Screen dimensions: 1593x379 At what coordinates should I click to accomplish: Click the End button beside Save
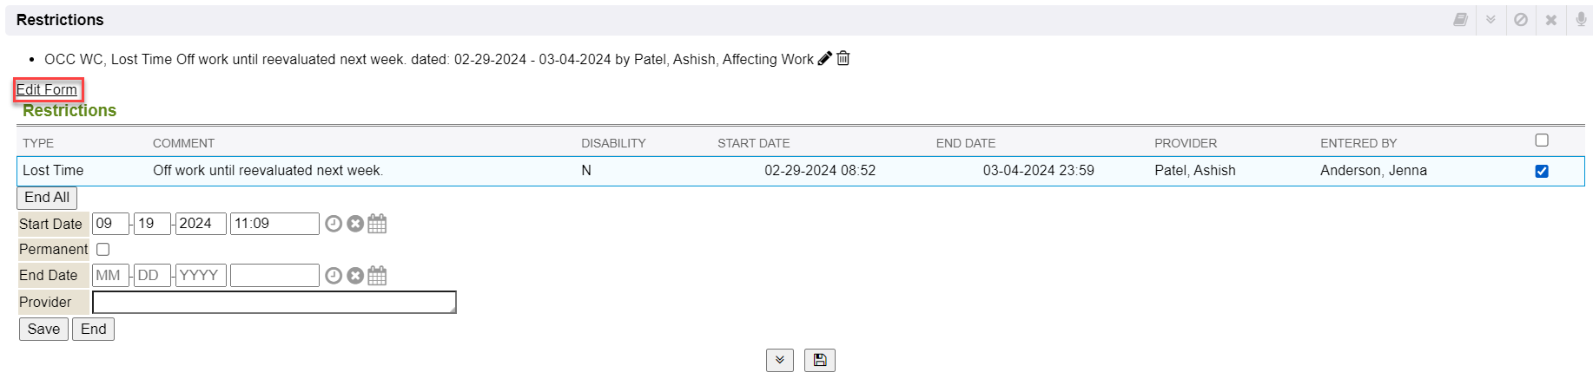(93, 330)
